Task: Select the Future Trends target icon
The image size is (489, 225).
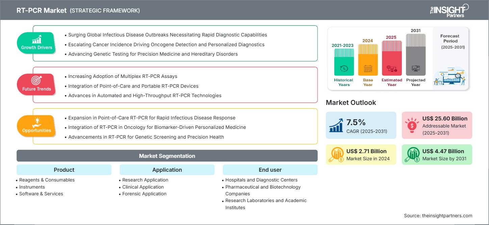Action: coord(36,81)
